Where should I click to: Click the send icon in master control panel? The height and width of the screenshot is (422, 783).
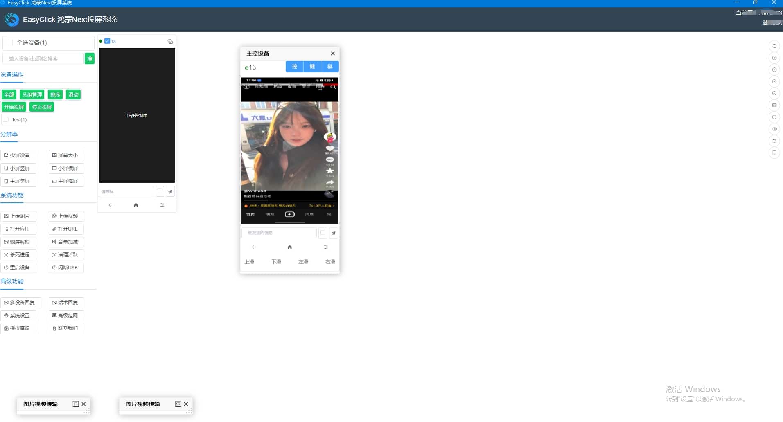(334, 233)
